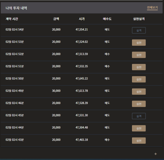Click the 02일 02시 49분 contract time
The width and height of the screenshot is (164, 160).
[15, 91]
